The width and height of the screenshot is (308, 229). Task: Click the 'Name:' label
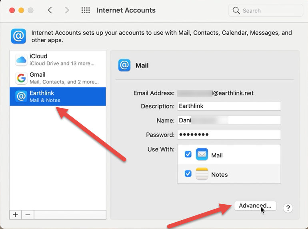coord(166,120)
